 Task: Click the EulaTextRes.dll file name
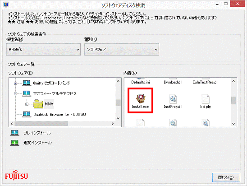(x=206, y=82)
